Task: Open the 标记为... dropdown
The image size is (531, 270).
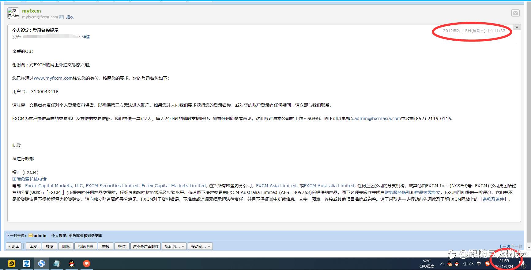Action: click(174, 246)
